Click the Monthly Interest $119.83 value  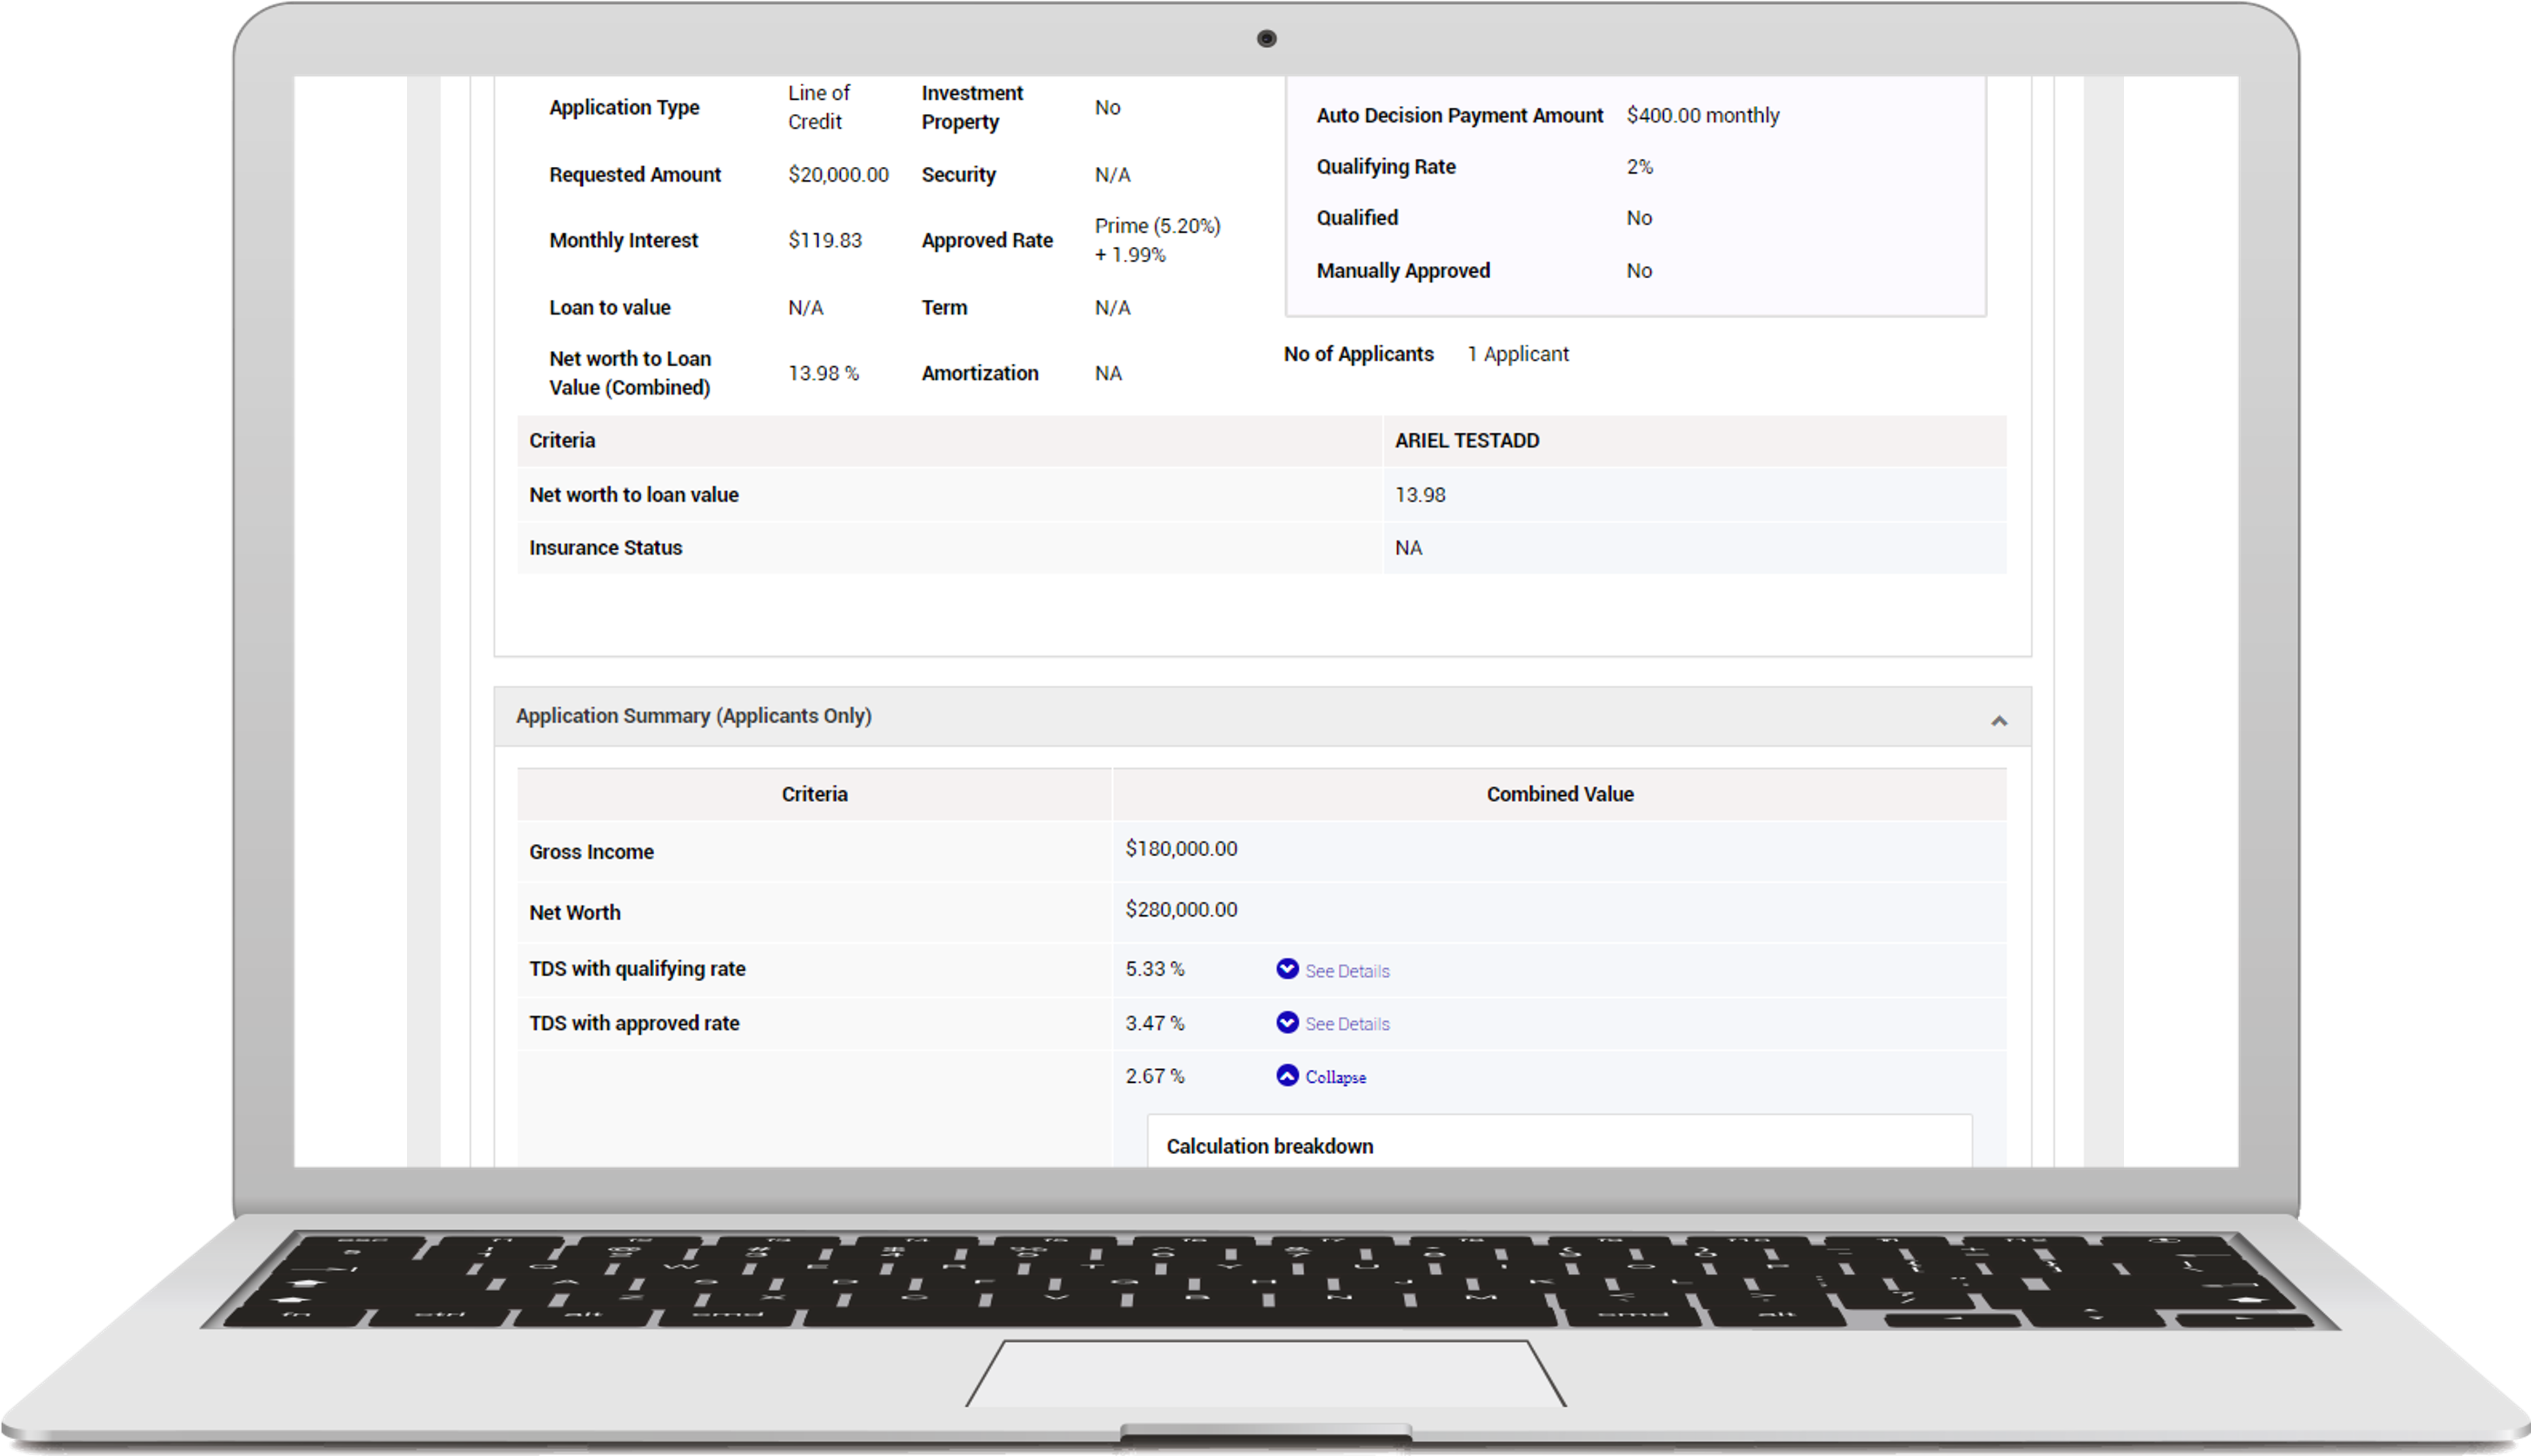point(824,240)
